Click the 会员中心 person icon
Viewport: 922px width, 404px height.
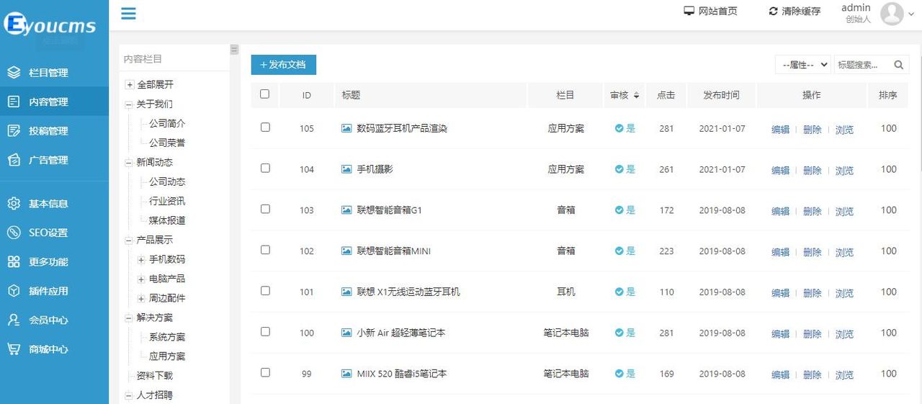[14, 320]
